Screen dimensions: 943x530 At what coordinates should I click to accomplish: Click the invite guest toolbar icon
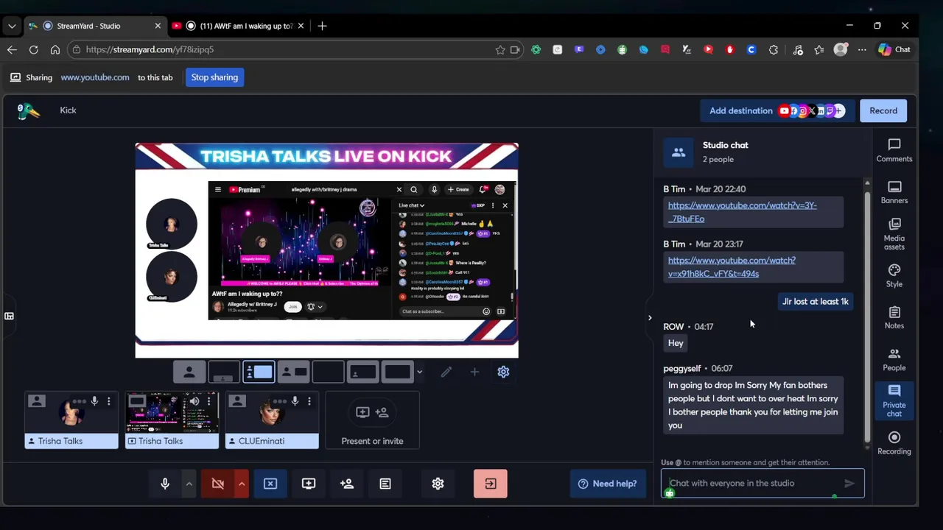pos(347,484)
